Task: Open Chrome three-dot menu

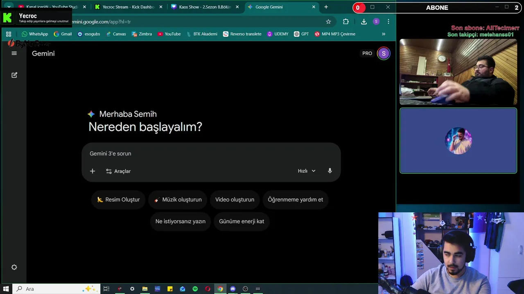Action: (388, 22)
